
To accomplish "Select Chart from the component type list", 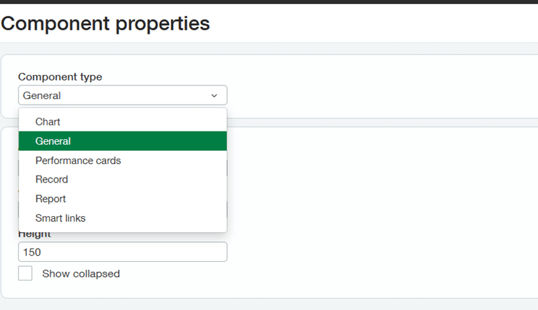I will click(x=48, y=122).
